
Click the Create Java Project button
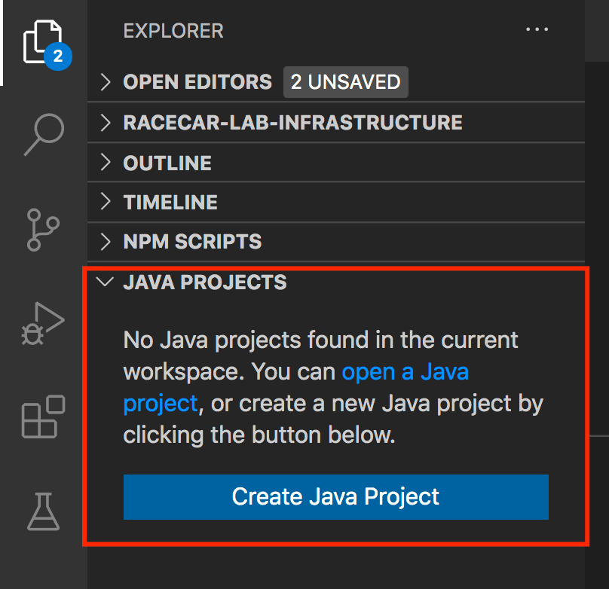pos(336,496)
